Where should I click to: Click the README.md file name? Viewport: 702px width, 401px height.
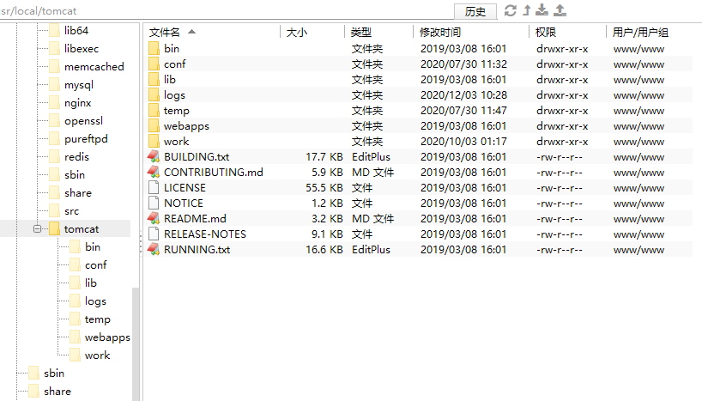pyautogui.click(x=195, y=219)
